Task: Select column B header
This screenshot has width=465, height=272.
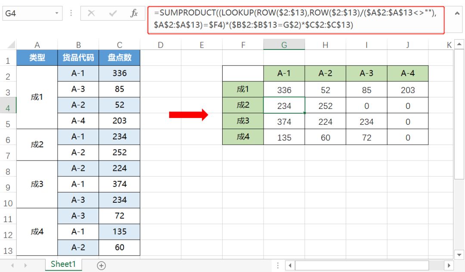Action: pyautogui.click(x=78, y=45)
